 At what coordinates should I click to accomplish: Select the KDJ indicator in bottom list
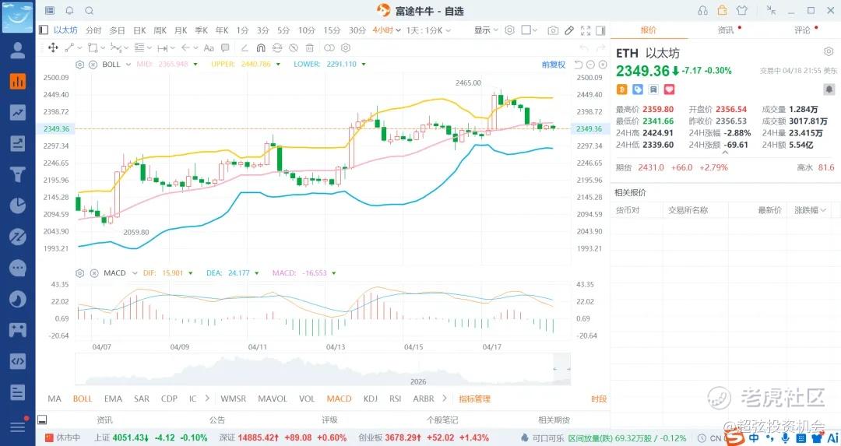pyautogui.click(x=371, y=399)
